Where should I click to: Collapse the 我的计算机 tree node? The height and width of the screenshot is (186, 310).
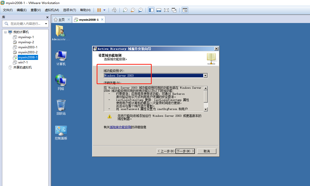click(5, 32)
